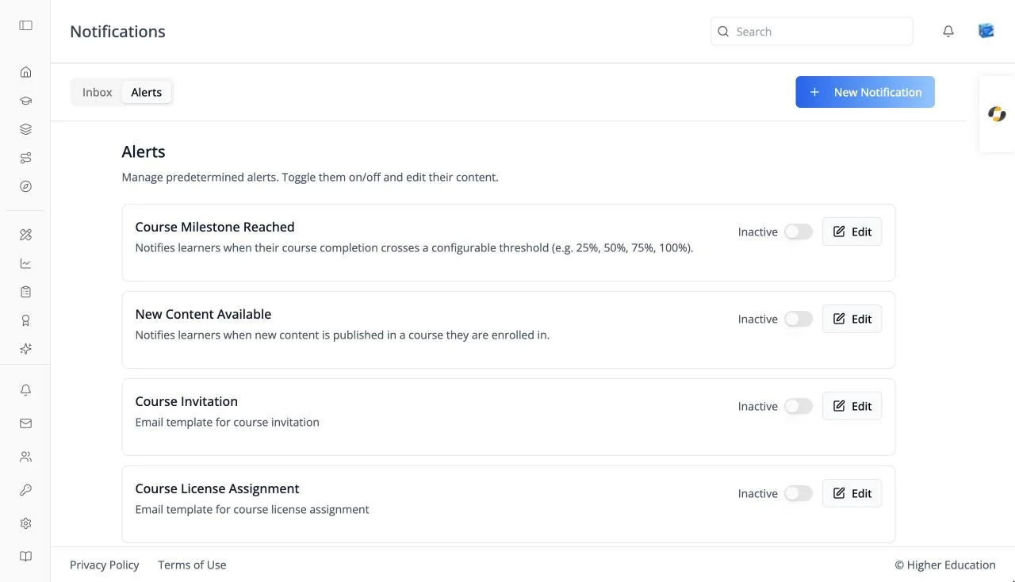
Task: Open the open book icon in sidebar
Action: coord(25,557)
